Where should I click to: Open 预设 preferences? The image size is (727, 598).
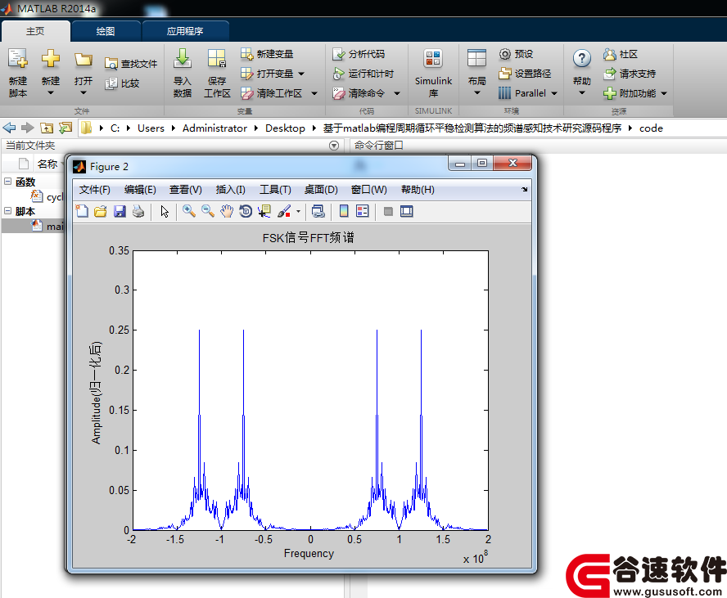pos(516,54)
